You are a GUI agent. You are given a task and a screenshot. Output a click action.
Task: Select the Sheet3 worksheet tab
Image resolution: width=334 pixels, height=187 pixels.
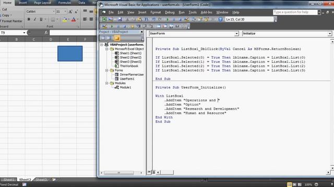point(41,180)
